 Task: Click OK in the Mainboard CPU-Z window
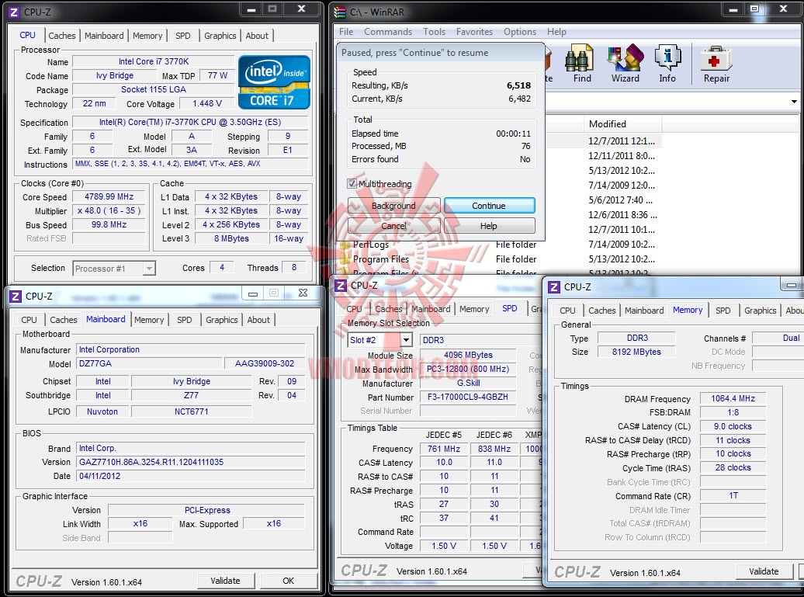288,581
